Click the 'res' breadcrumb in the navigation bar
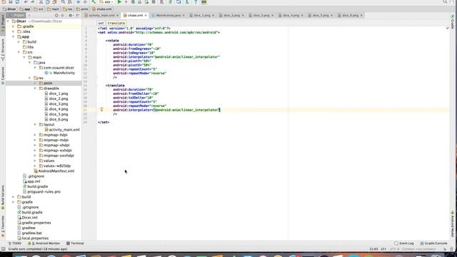This screenshot has width=457, height=257. pyautogui.click(x=68, y=9)
